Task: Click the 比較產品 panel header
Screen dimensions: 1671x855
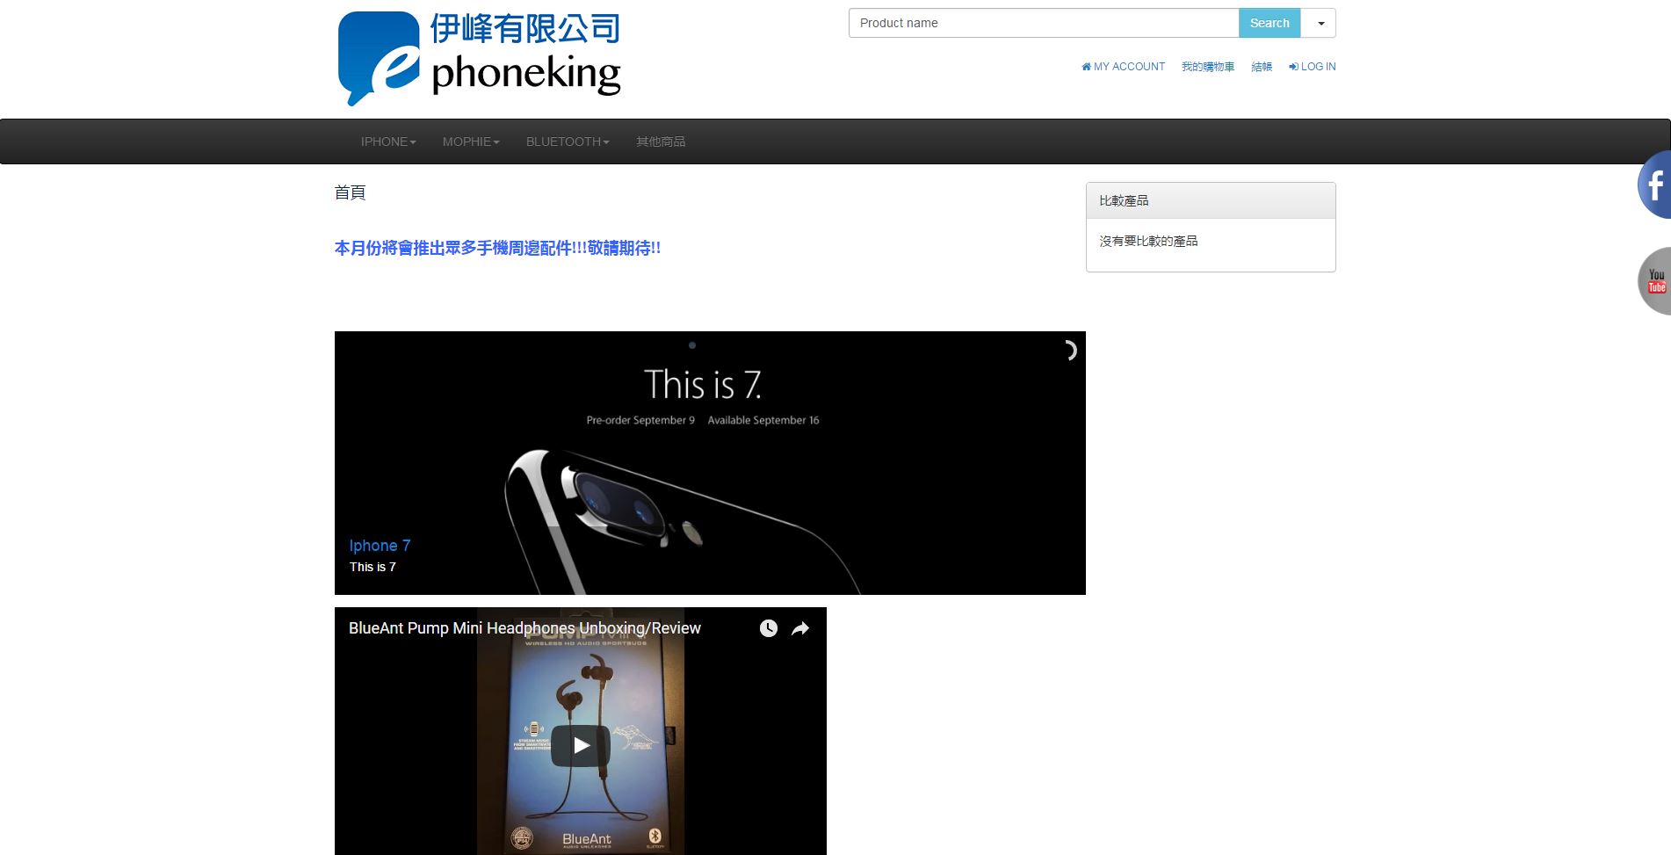Action: pos(1211,200)
